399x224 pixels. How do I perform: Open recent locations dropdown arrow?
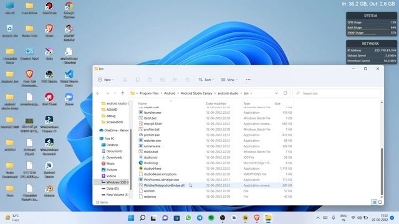point(115,93)
